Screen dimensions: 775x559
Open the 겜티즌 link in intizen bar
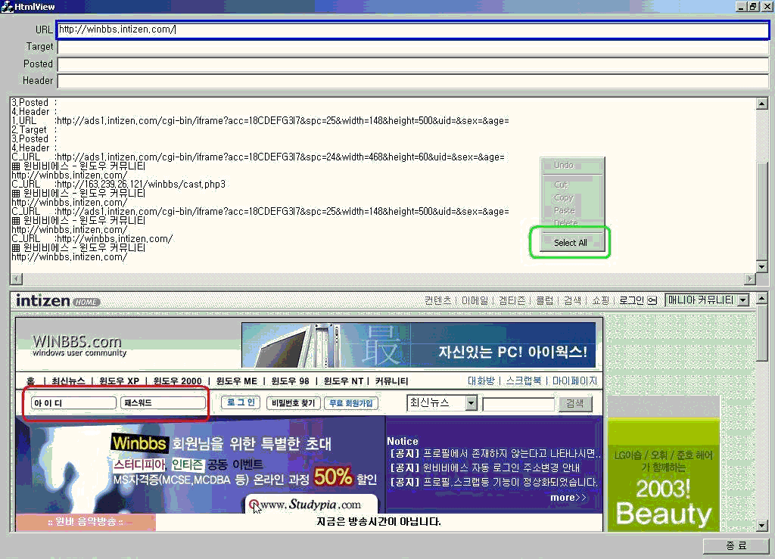pyautogui.click(x=512, y=300)
